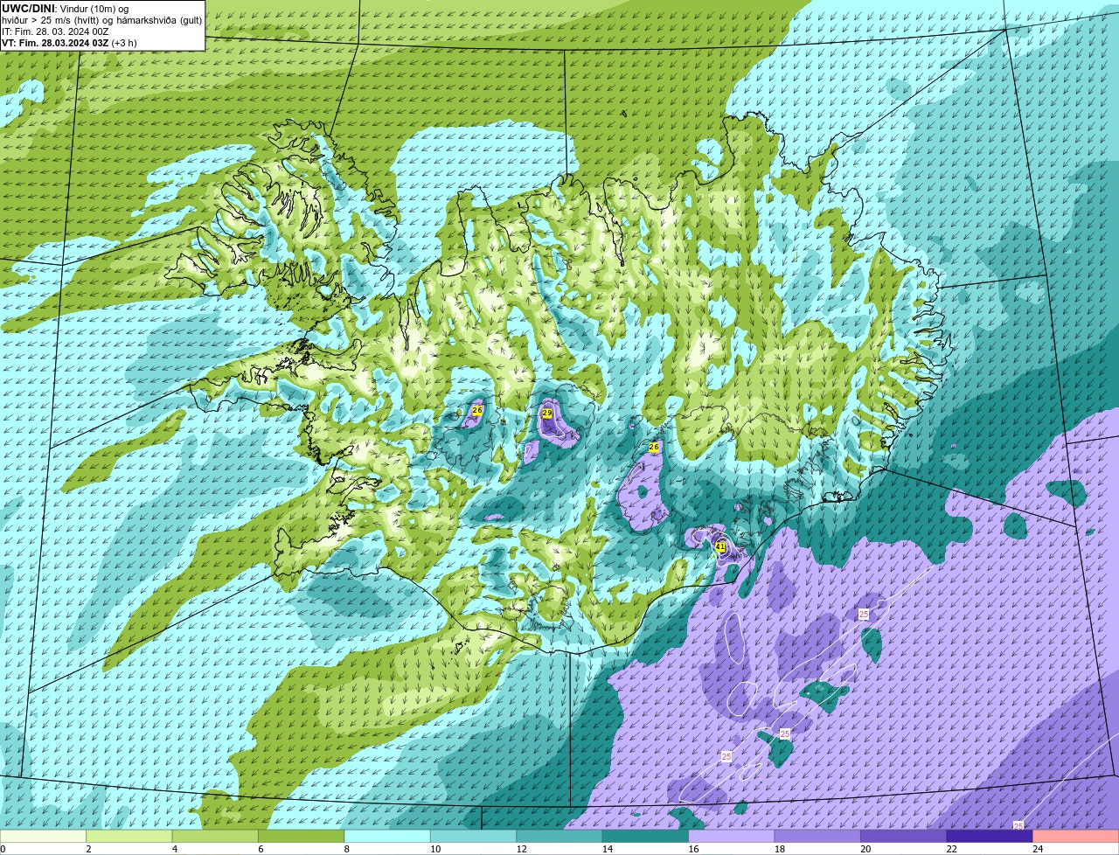
Task: Select the 4–6 m/s legend swatch
Action: tap(215, 837)
